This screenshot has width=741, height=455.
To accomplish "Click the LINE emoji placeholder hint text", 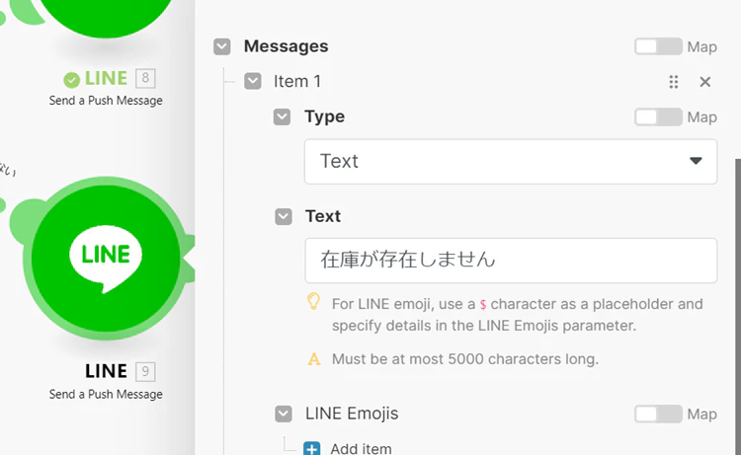I will [517, 315].
